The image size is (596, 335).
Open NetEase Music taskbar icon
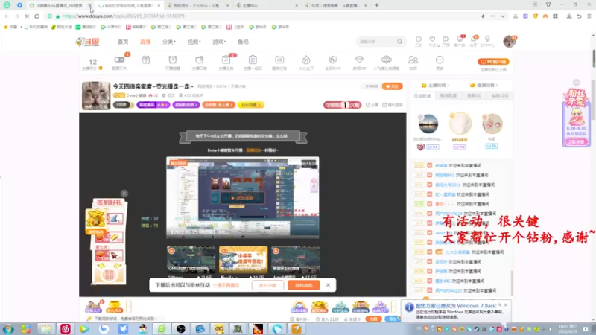coord(66,328)
